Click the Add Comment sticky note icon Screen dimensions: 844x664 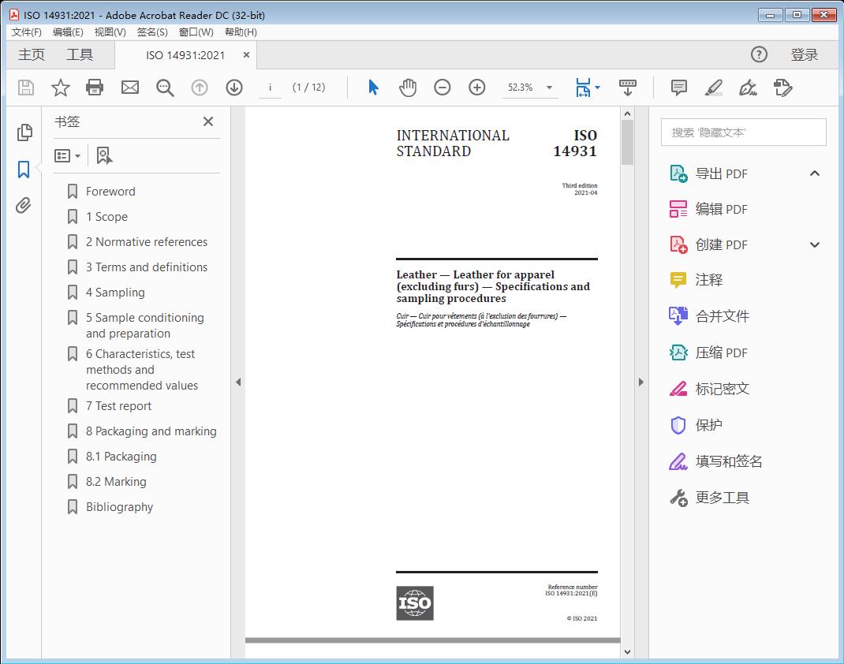[678, 88]
